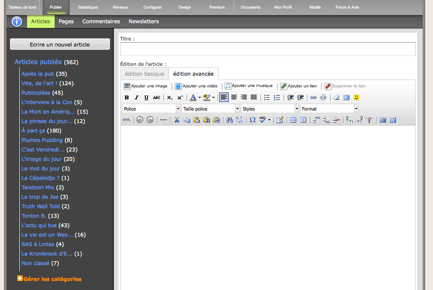Open the Police font dropdown
The image size is (433, 290).
coord(151,109)
